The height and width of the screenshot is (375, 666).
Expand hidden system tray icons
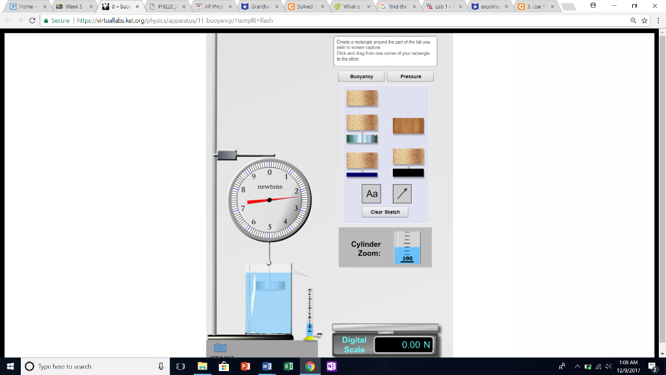[578, 366]
